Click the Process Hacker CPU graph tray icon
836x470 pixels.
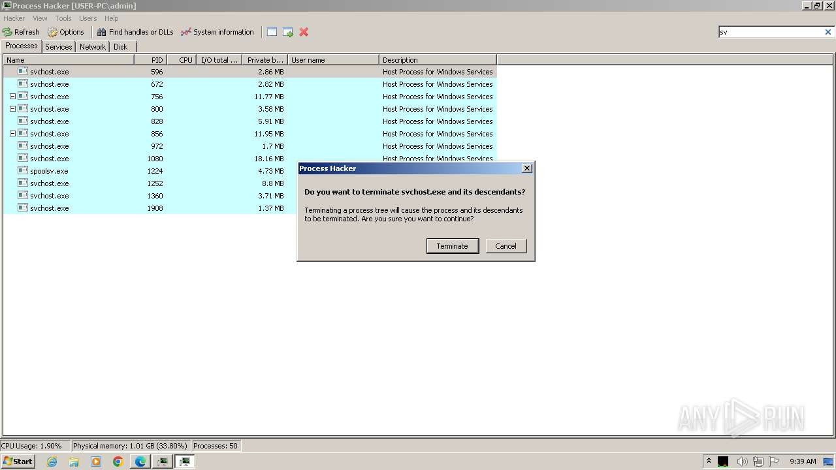(723, 462)
